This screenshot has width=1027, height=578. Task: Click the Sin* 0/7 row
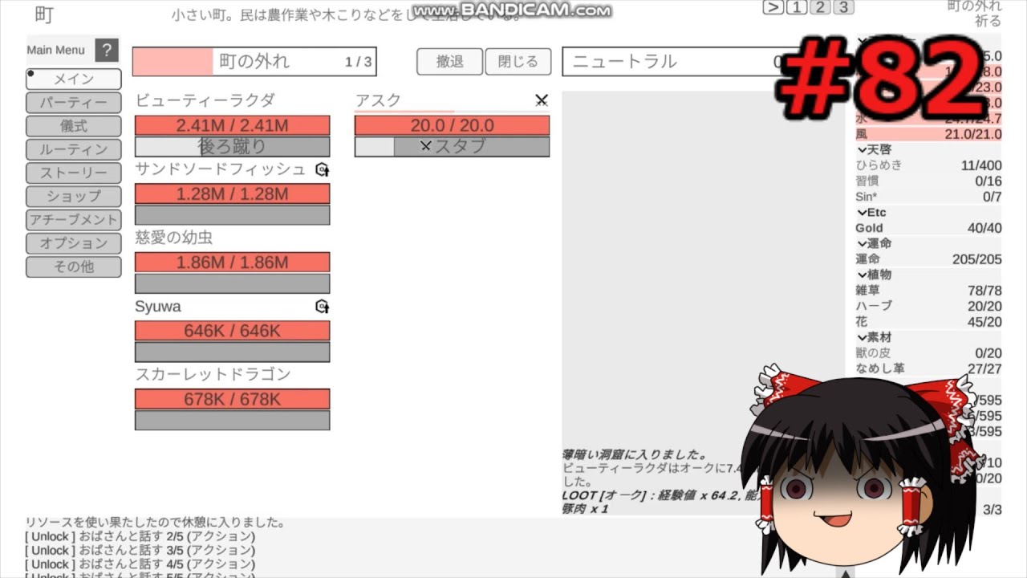928,197
